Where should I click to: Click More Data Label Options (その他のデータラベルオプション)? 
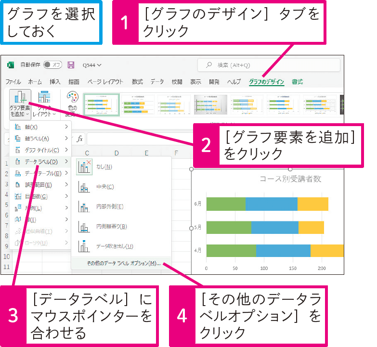(x=123, y=263)
